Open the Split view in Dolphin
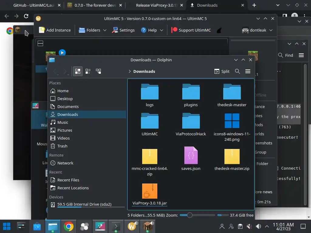 pyautogui.click(x=222, y=71)
